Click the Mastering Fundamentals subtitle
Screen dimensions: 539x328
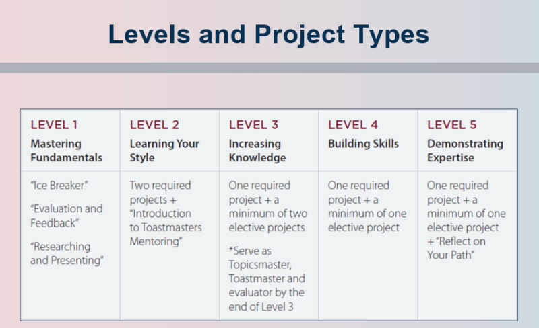66,151
